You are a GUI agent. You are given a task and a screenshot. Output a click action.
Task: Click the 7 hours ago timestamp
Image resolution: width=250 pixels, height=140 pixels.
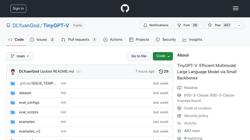[x=145, y=72]
